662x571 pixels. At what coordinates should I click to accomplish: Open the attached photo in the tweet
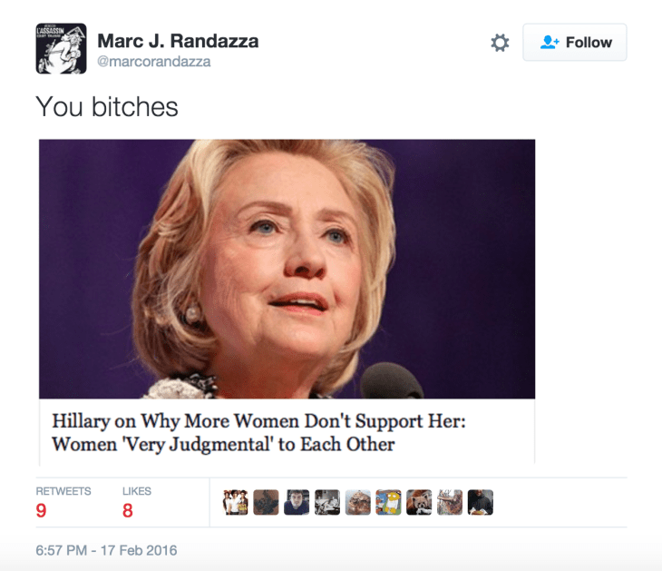pyautogui.click(x=287, y=269)
